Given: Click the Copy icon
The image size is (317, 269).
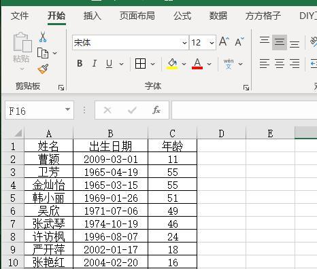Looking at the screenshot, I should coord(43,53).
